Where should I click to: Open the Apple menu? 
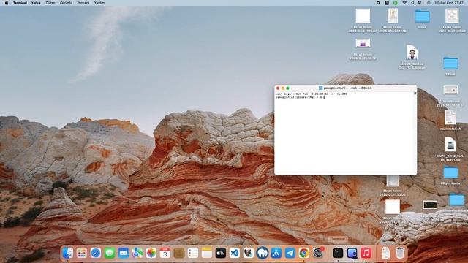point(7,3)
